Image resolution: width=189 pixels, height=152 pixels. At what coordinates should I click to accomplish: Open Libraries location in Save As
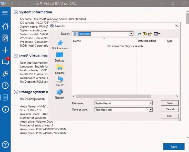(x=60, y=69)
